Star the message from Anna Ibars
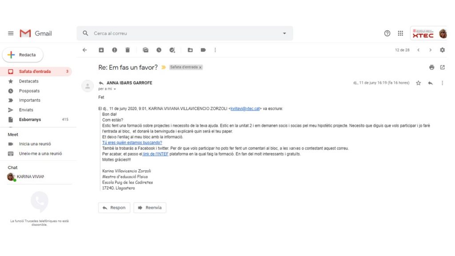Screen dimensions: 455x256 [418, 83]
